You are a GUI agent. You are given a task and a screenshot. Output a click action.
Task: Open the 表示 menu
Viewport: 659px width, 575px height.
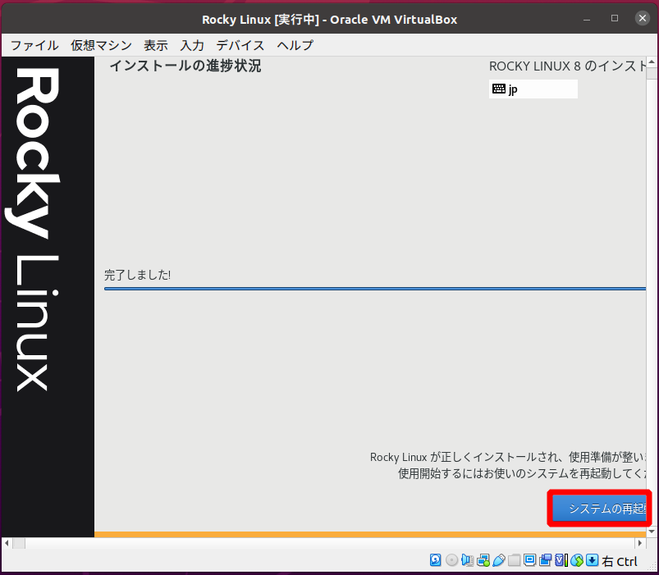pos(156,45)
